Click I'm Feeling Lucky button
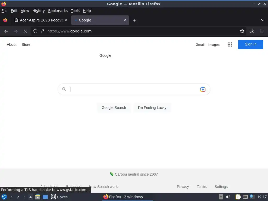The height and width of the screenshot is (201, 268). click(152, 108)
